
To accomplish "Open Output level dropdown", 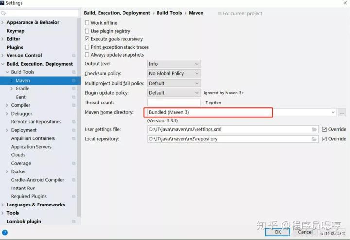I will (x=174, y=64).
